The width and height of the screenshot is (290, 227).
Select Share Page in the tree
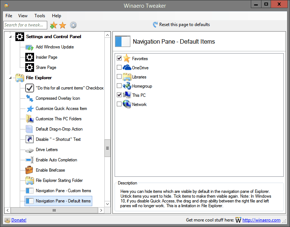coord(46,67)
